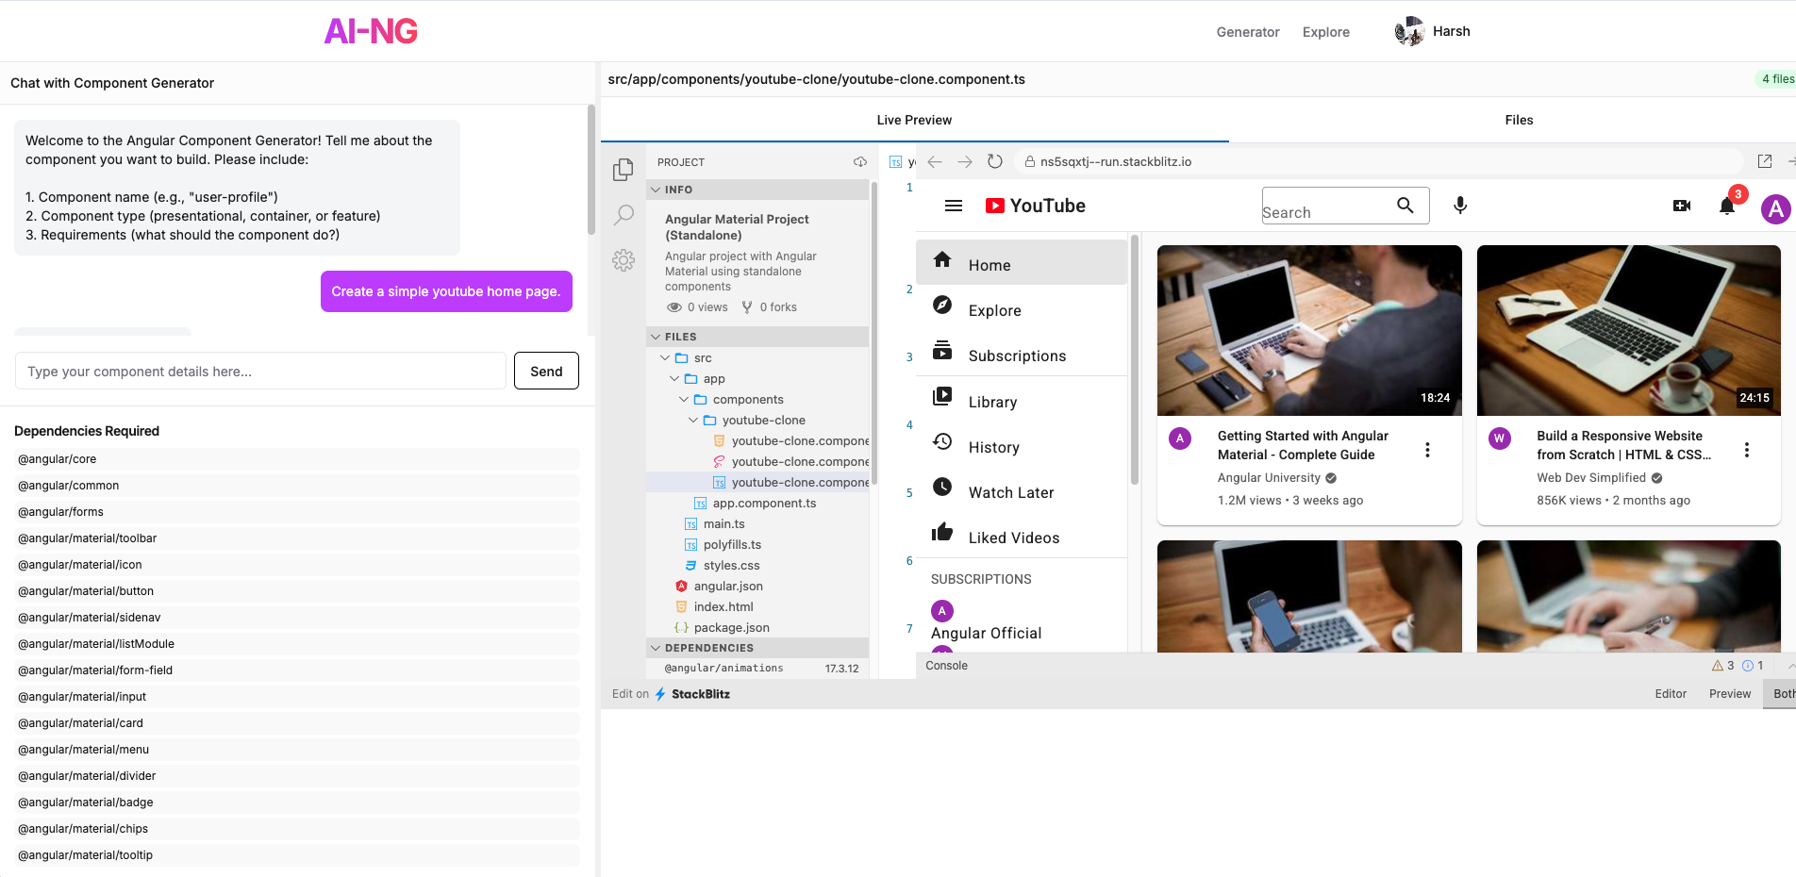1796x877 pixels.
Task: Click the cloud icon beside PROJECT
Action: click(x=860, y=162)
